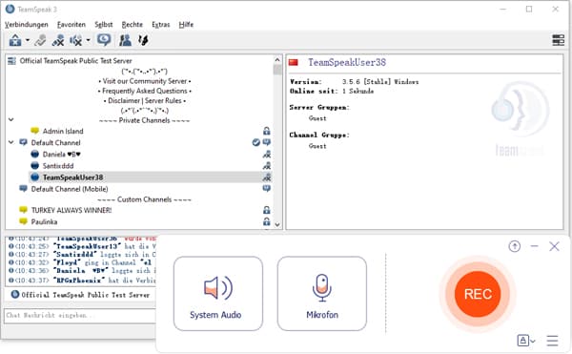Select 'Disclaimer | Server Rules' row
The width and height of the screenshot is (572, 354).
point(145,101)
